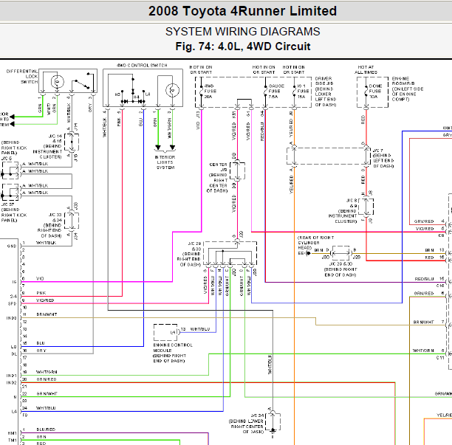The image size is (452, 445).
Task: Click the "ENGINE CONTROL MODULE" label
Action: click(173, 348)
